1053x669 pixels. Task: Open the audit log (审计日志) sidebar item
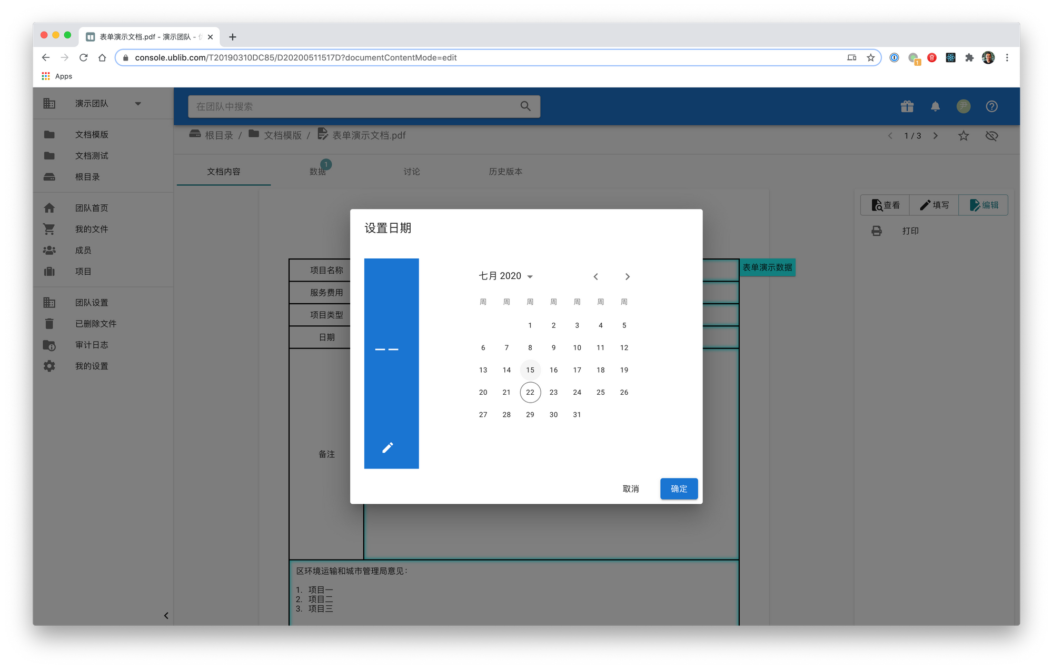click(91, 345)
